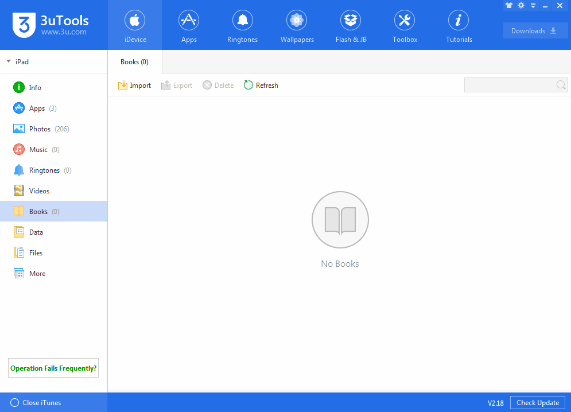The image size is (571, 412).
Task: Select Data in the sidebar
Action: (x=53, y=232)
